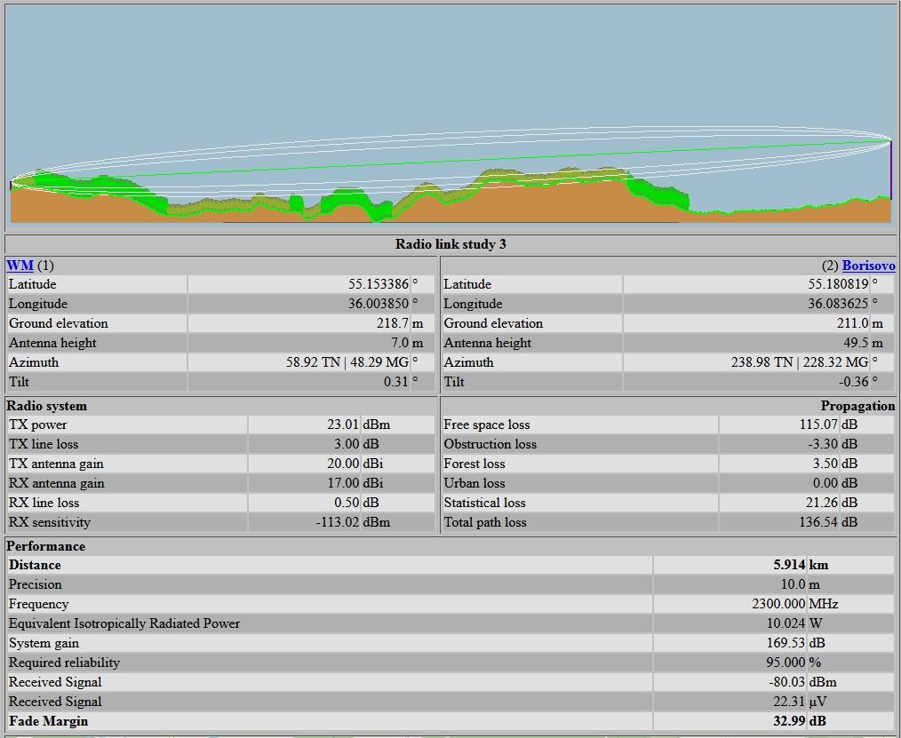Screen dimensions: 901x738
Task: Click the Performance section header
Action: pyautogui.click(x=46, y=546)
